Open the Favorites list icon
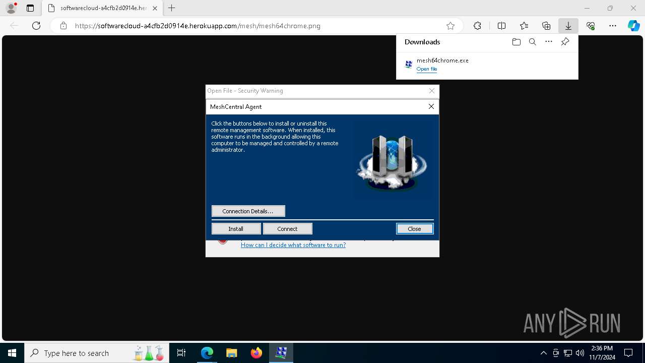The height and width of the screenshot is (363, 645). pyautogui.click(x=524, y=26)
